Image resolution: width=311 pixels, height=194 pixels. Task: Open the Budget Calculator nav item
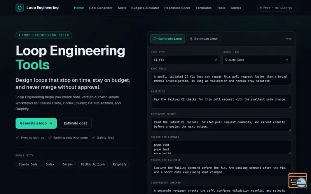click(x=145, y=8)
